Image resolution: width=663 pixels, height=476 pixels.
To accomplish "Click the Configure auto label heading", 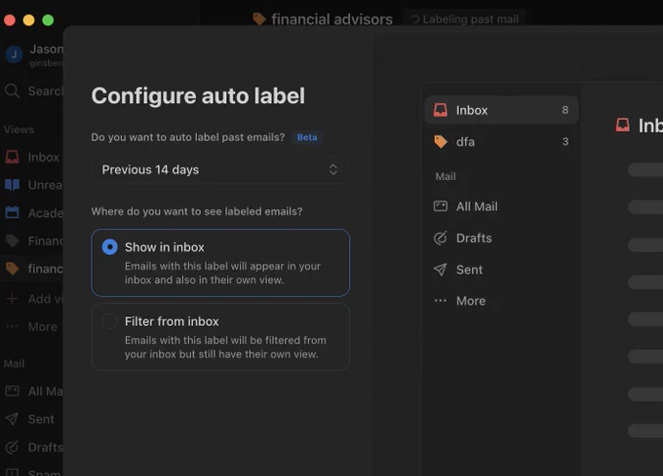I will tap(198, 95).
